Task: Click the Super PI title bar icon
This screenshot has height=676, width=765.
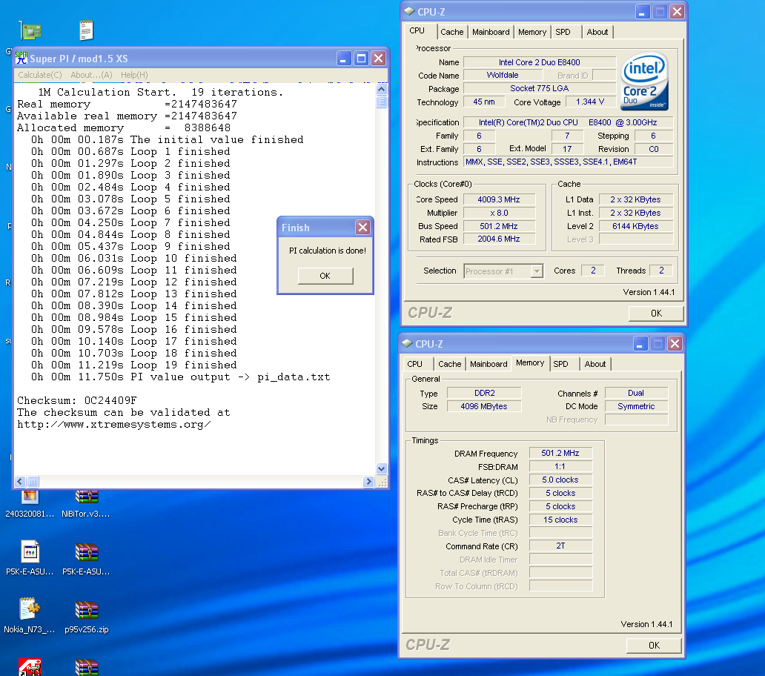Action: (x=21, y=59)
